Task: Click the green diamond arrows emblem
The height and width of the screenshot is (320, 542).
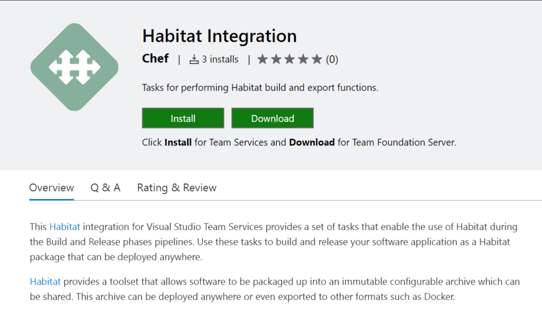Action: [x=74, y=66]
